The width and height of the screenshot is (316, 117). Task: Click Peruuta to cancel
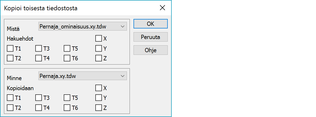pyautogui.click(x=150, y=37)
